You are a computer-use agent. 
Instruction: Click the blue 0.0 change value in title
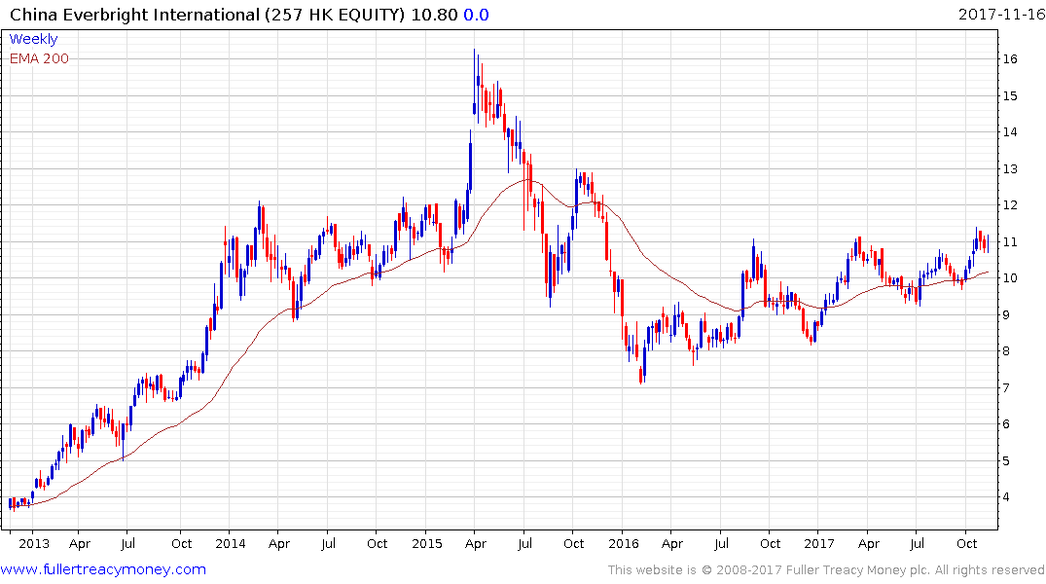click(x=477, y=15)
